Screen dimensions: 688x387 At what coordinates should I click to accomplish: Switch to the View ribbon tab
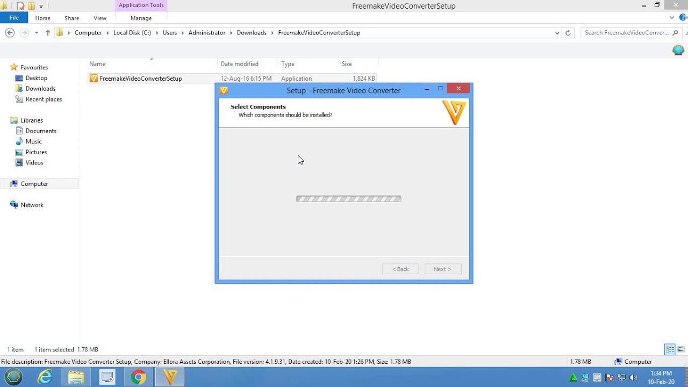click(100, 18)
